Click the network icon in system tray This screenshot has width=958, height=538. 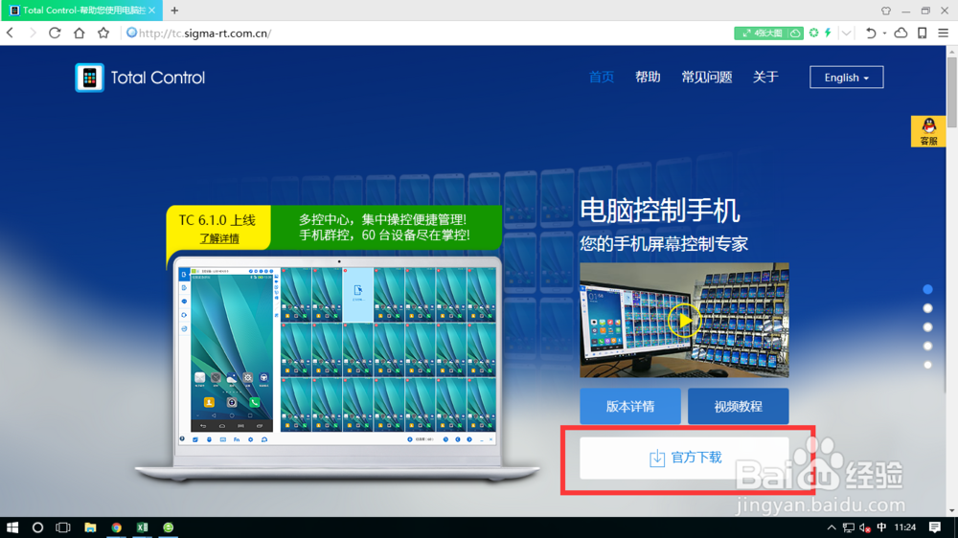[x=849, y=527]
